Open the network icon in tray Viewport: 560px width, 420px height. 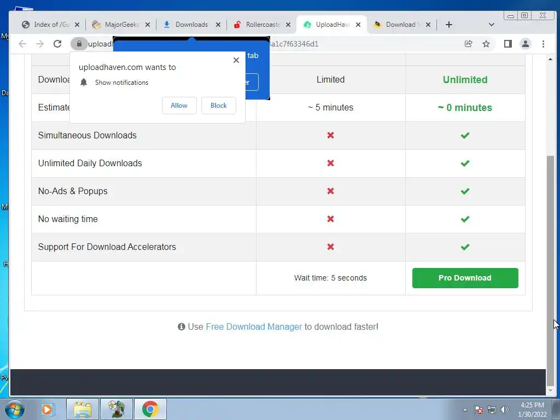[x=492, y=410]
